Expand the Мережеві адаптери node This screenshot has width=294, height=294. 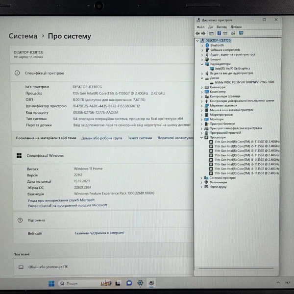click(x=202, y=106)
